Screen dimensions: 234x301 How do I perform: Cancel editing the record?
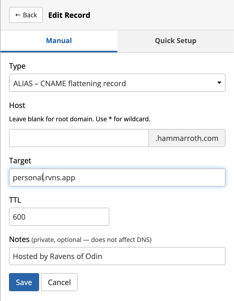pyautogui.click(x=59, y=282)
